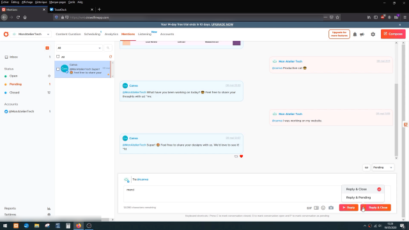
Task: Open the Listening tab
Action: coord(144,34)
